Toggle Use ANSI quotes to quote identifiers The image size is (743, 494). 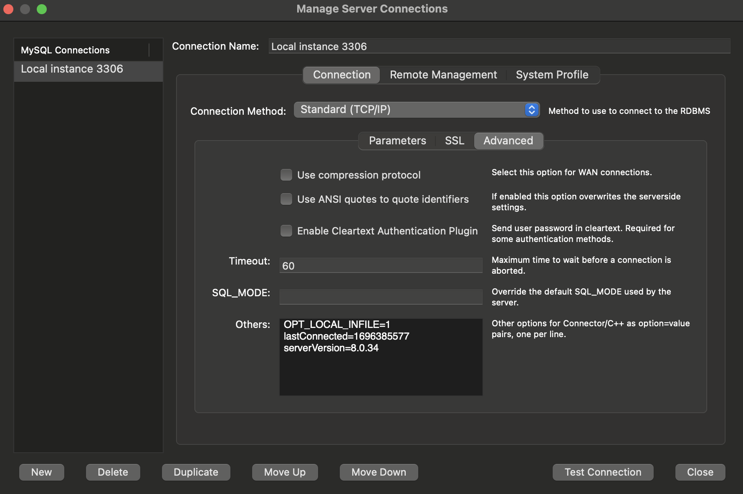pos(286,199)
